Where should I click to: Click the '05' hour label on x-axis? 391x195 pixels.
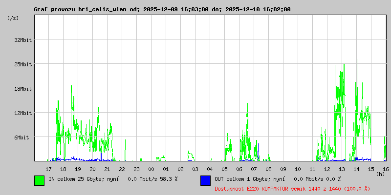(x=225, y=169)
